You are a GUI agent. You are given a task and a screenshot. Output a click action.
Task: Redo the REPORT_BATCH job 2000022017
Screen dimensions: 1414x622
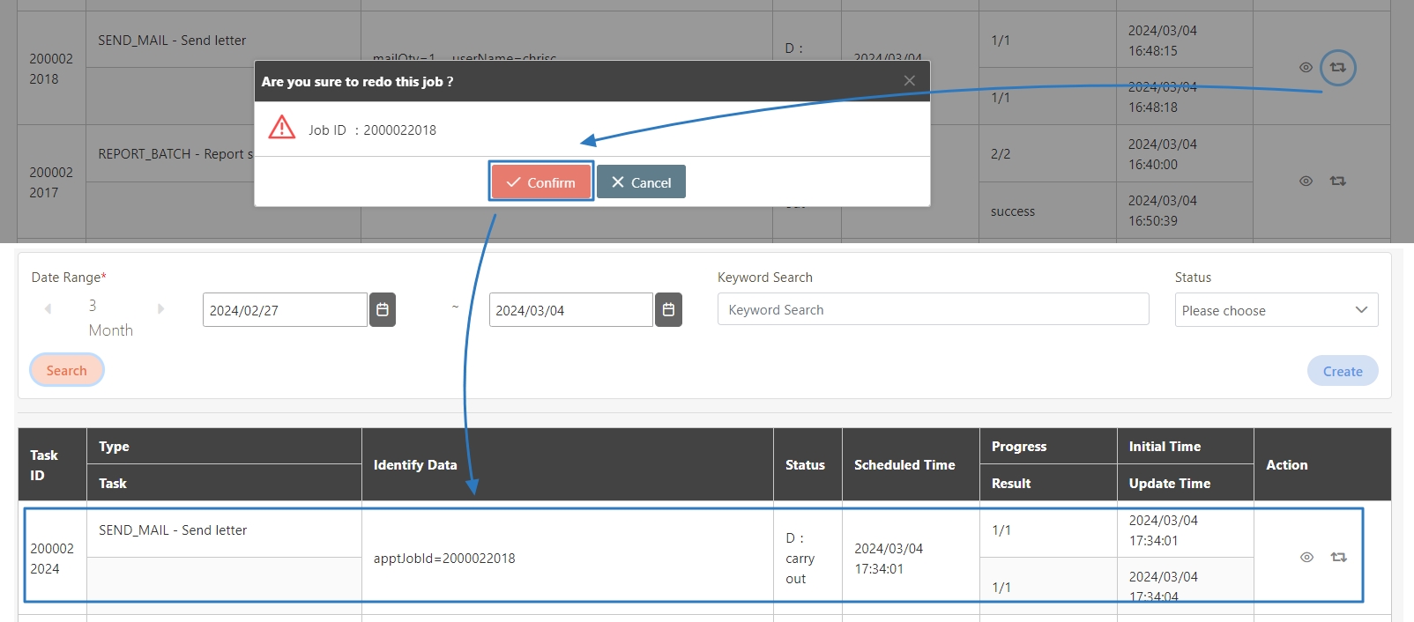[x=1337, y=181]
